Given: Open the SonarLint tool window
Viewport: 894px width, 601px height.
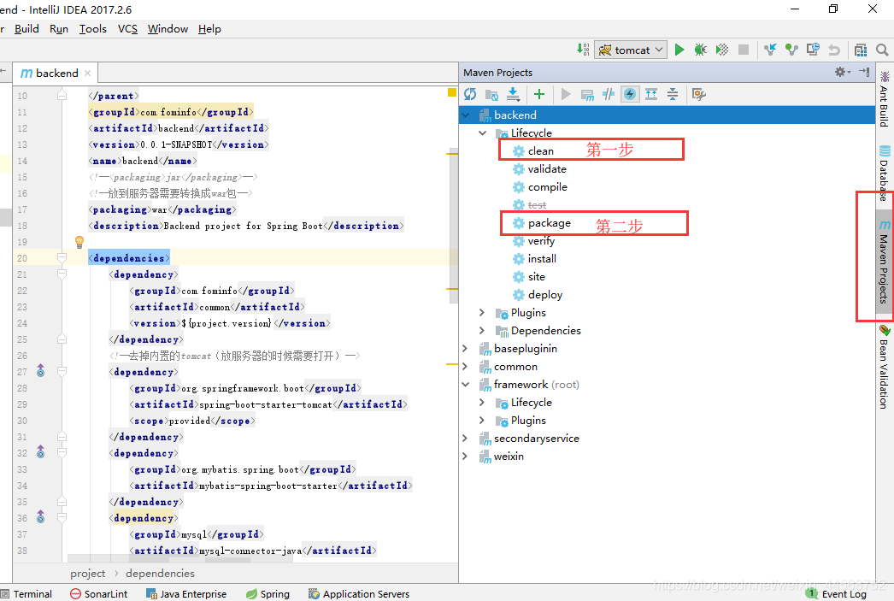Looking at the screenshot, I should [x=98, y=593].
